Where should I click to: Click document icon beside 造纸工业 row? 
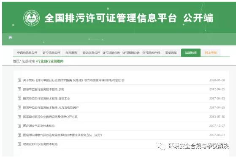[x=19, y=99]
